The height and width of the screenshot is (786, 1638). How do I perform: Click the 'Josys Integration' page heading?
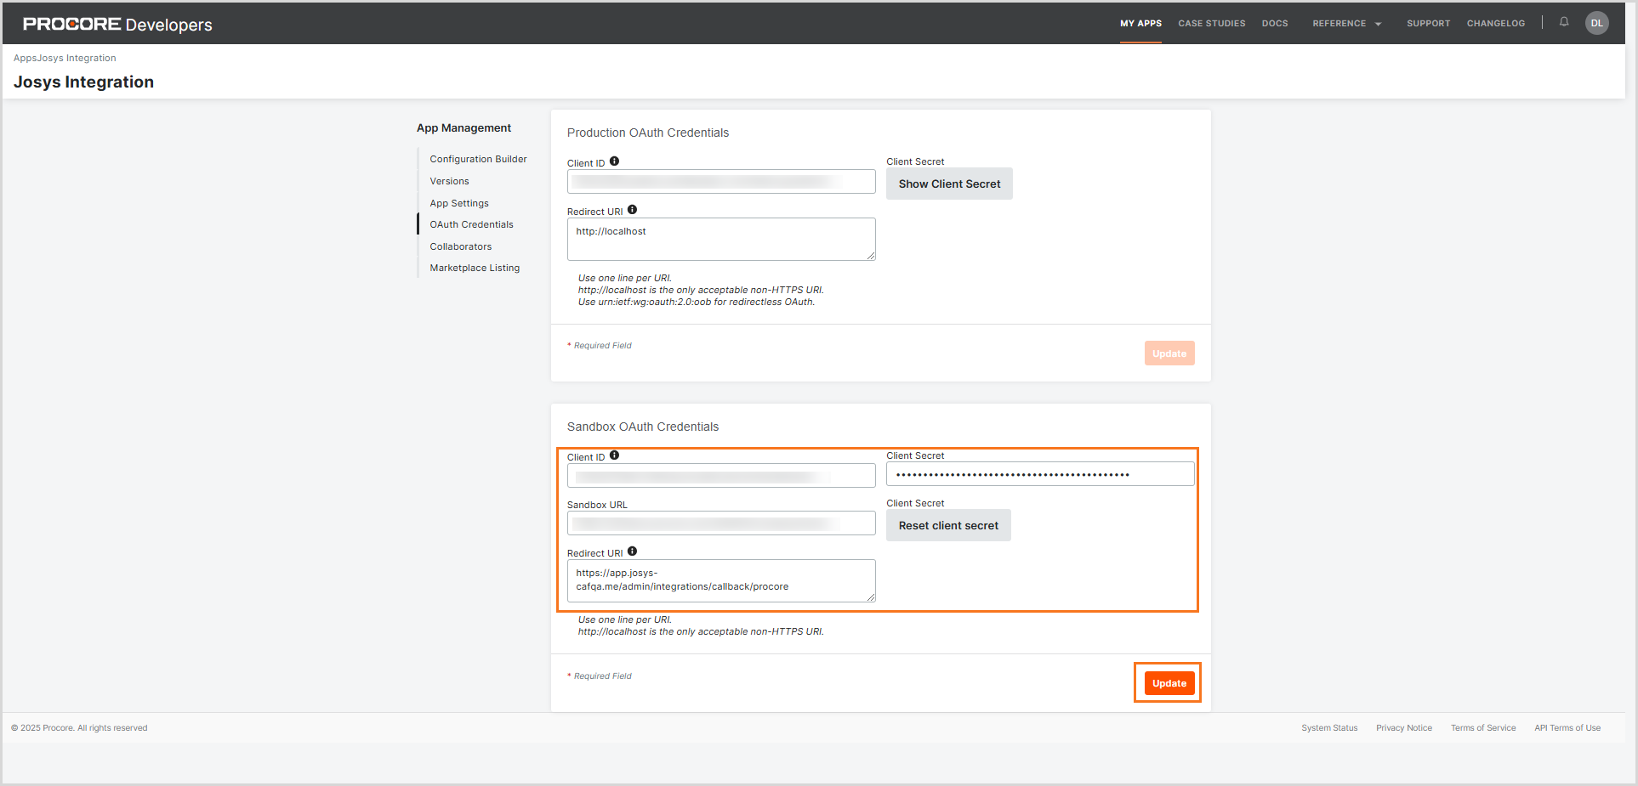pos(83,82)
